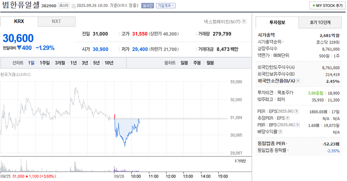Select the 3개월 chart period
Viewport: 347px width, 181px height.
tap(60, 63)
